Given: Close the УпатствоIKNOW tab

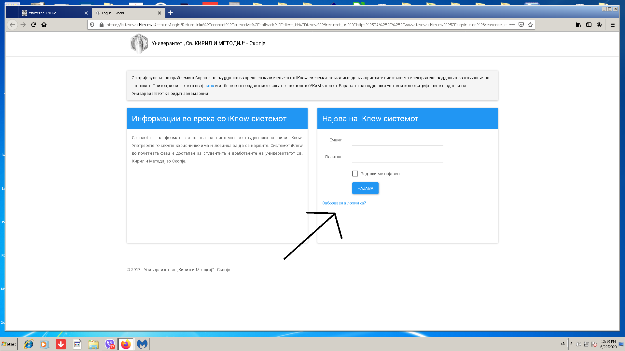Looking at the screenshot, I should click(x=86, y=13).
